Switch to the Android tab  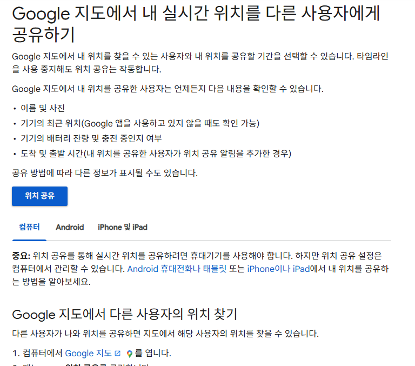point(70,227)
